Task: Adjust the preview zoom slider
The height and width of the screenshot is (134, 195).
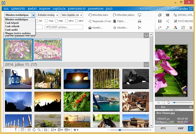Action: [174, 103]
